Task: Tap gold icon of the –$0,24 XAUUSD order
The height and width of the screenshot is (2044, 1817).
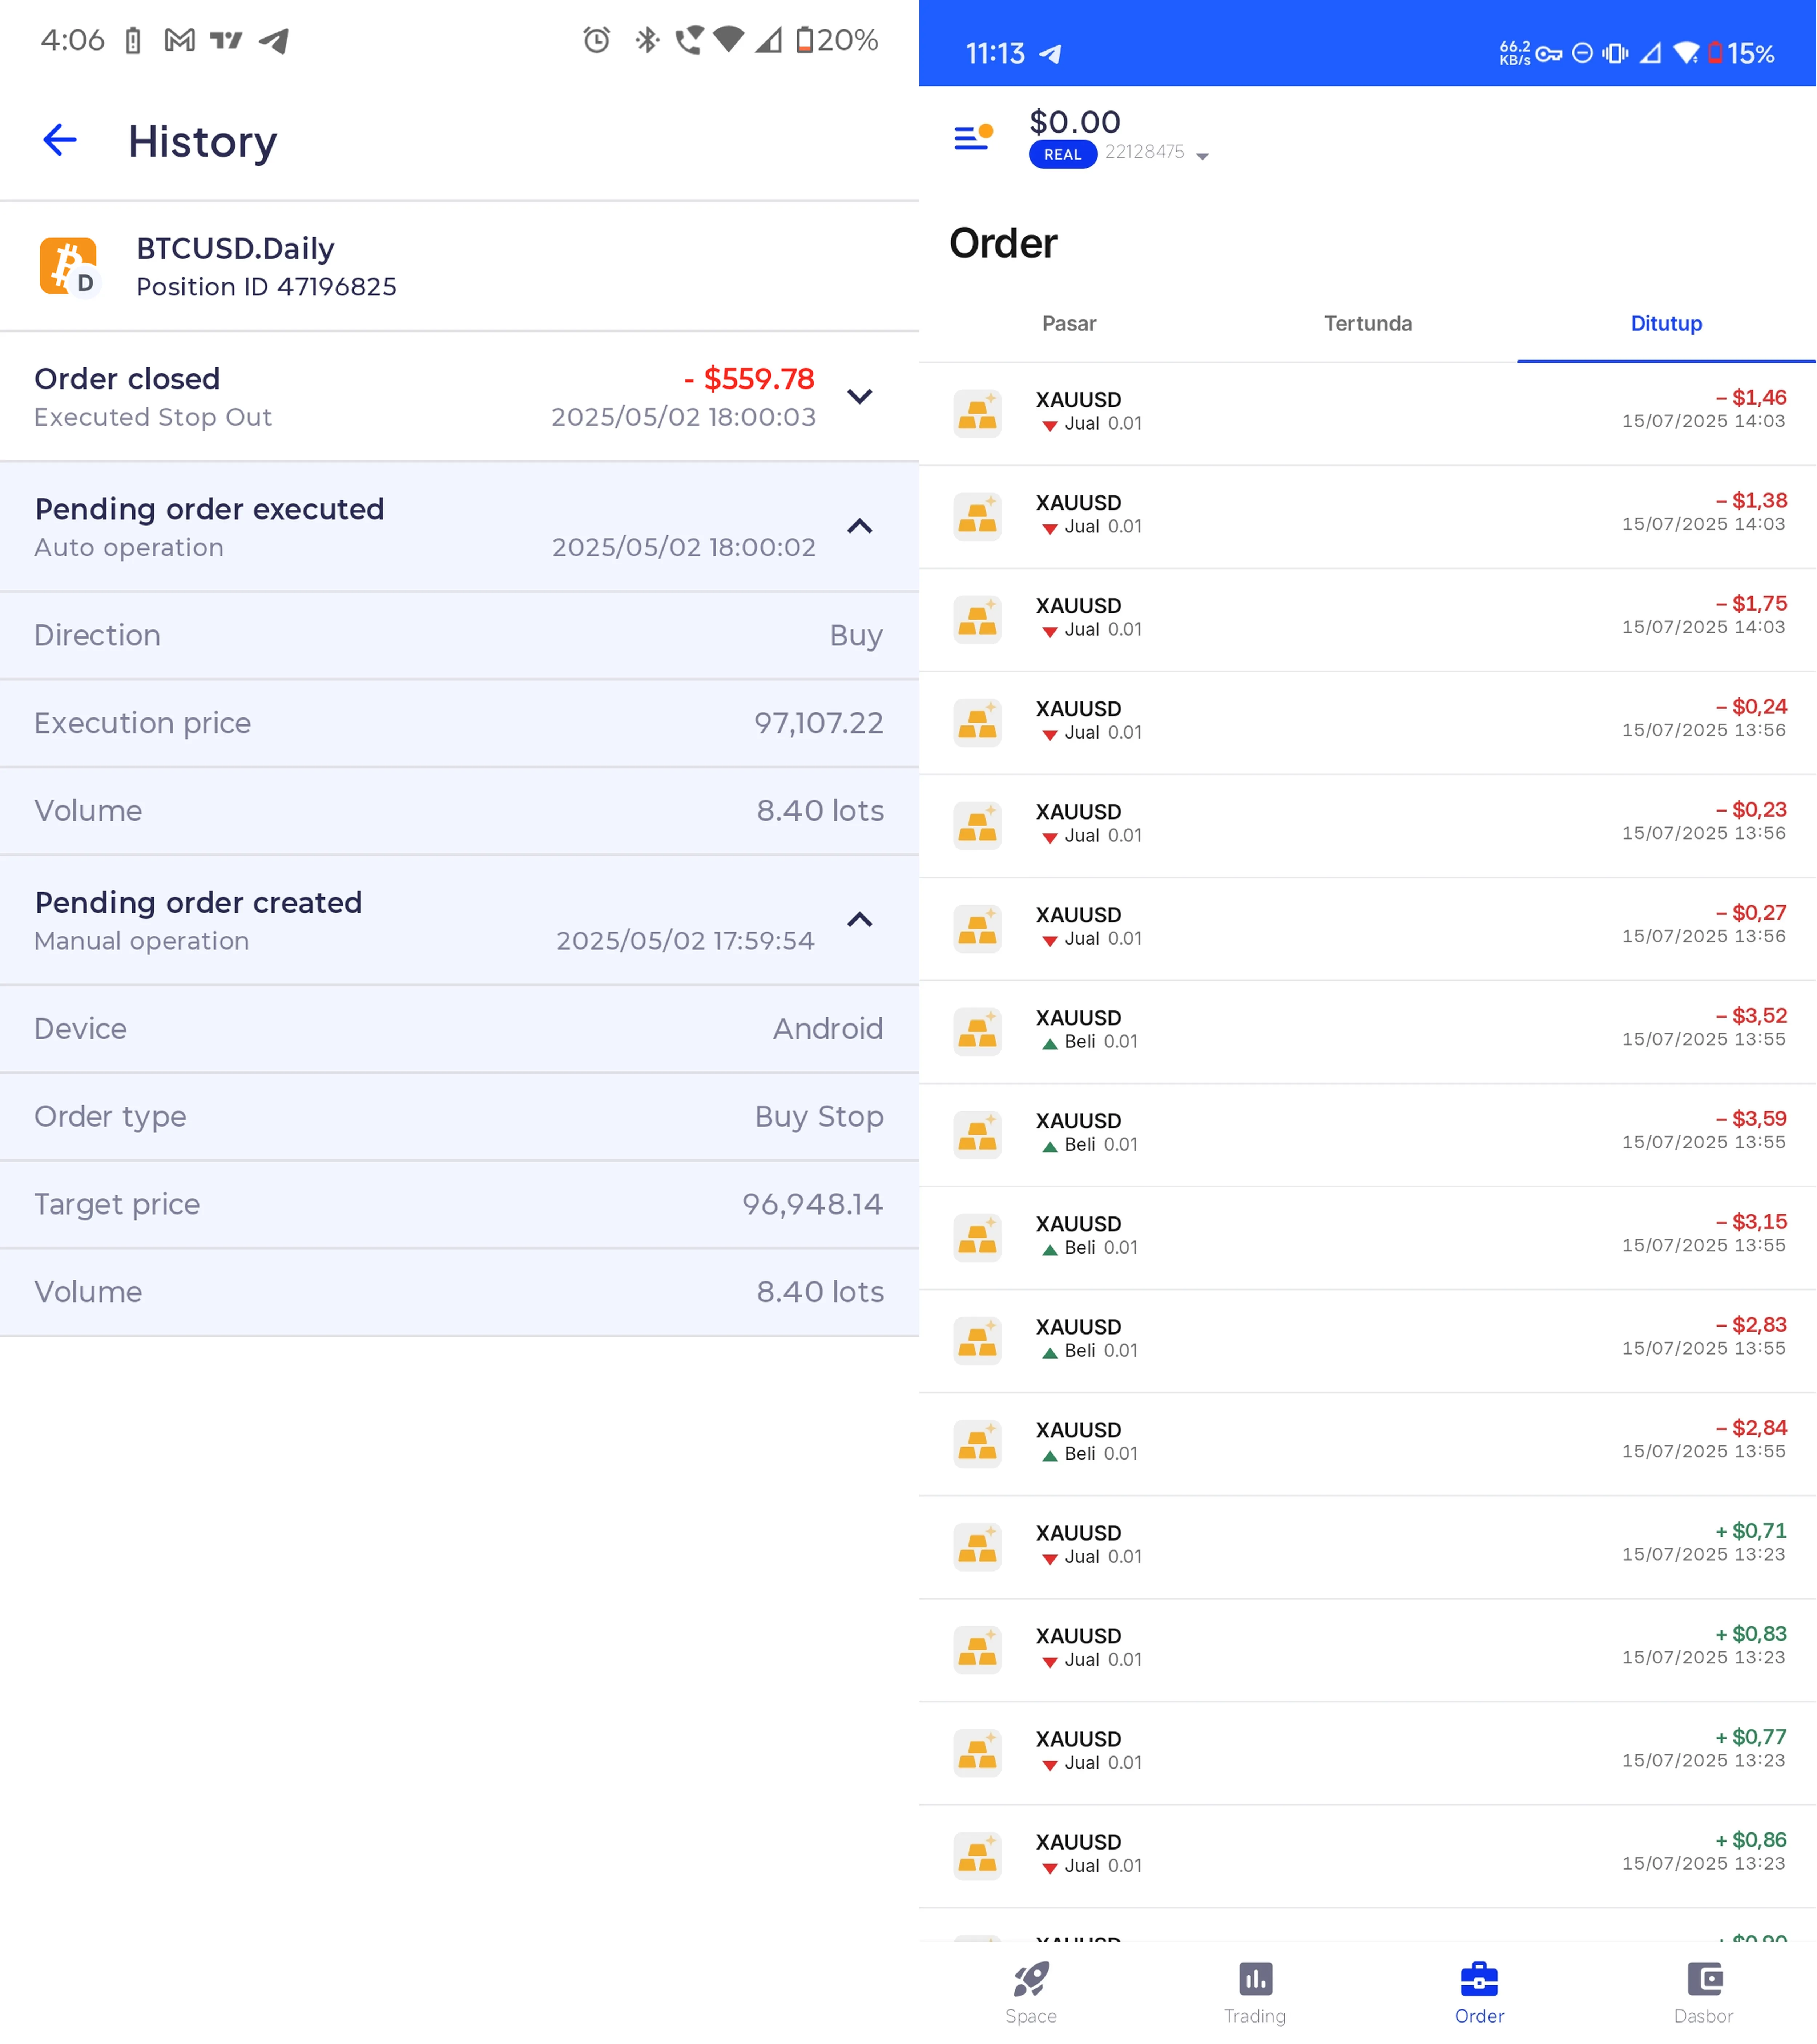Action: point(977,722)
